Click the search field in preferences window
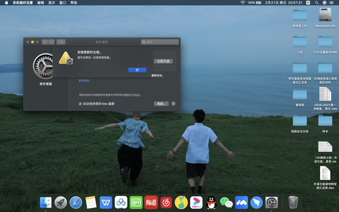This screenshot has height=212, width=339. pyautogui.click(x=160, y=42)
